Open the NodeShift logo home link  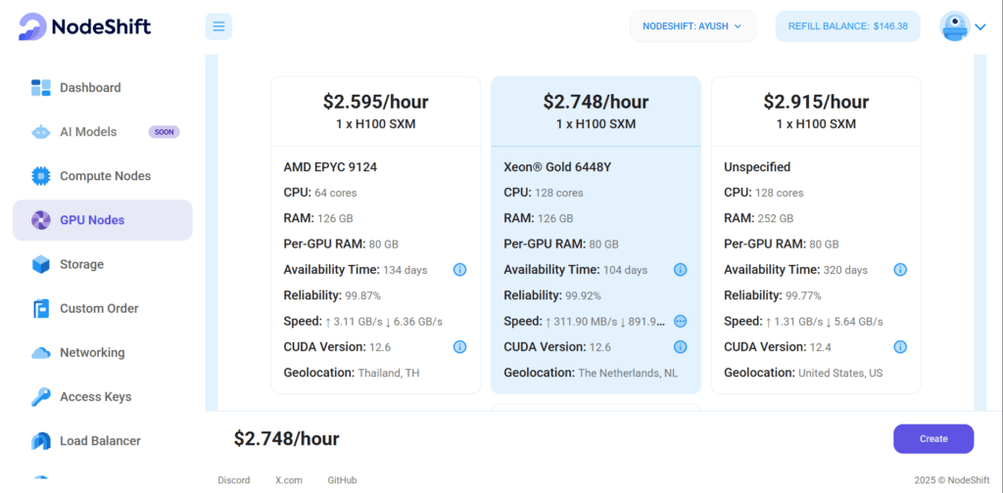click(84, 26)
